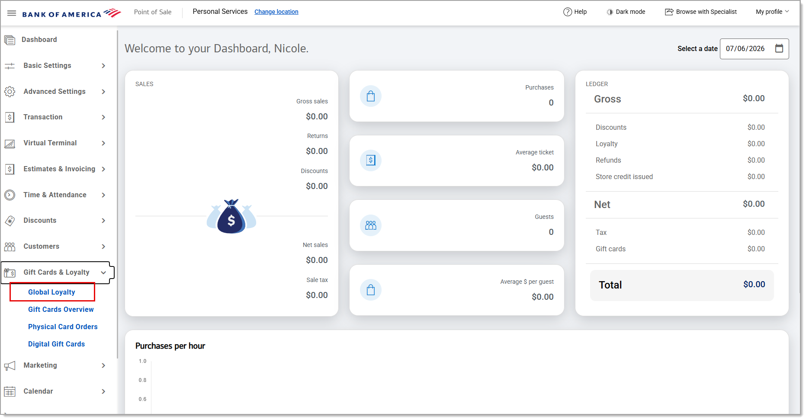Open the calendar date picker icon
This screenshot has width=806, height=420.
[x=779, y=48]
